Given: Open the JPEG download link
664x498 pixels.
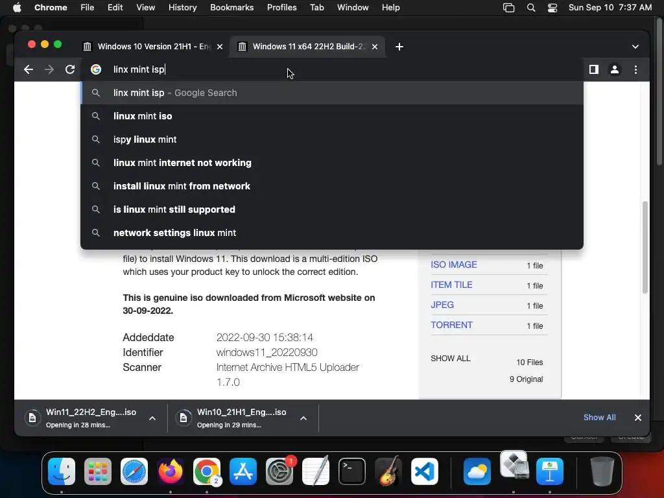Looking at the screenshot, I should point(442,305).
